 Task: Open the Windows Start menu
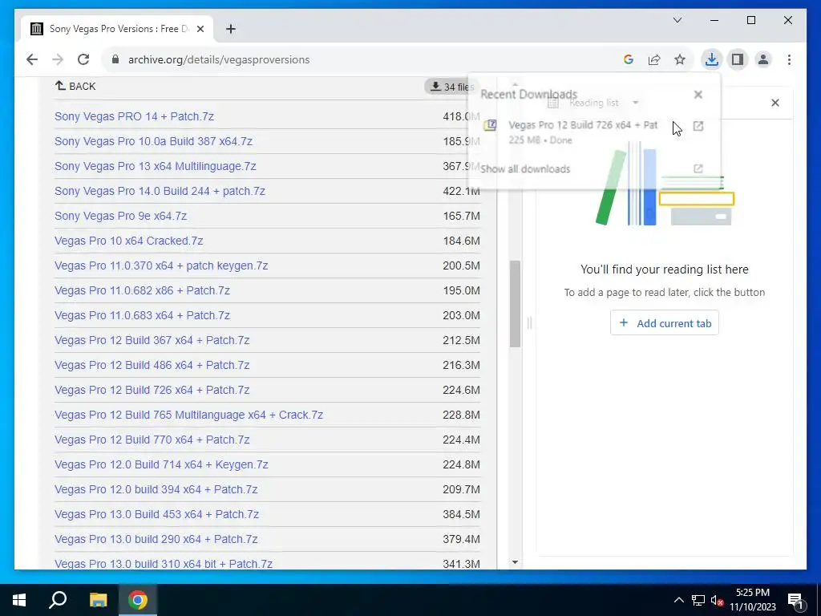point(19,600)
